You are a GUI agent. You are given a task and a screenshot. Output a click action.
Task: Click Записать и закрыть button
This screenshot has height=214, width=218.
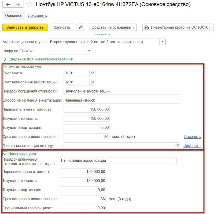[25, 27]
